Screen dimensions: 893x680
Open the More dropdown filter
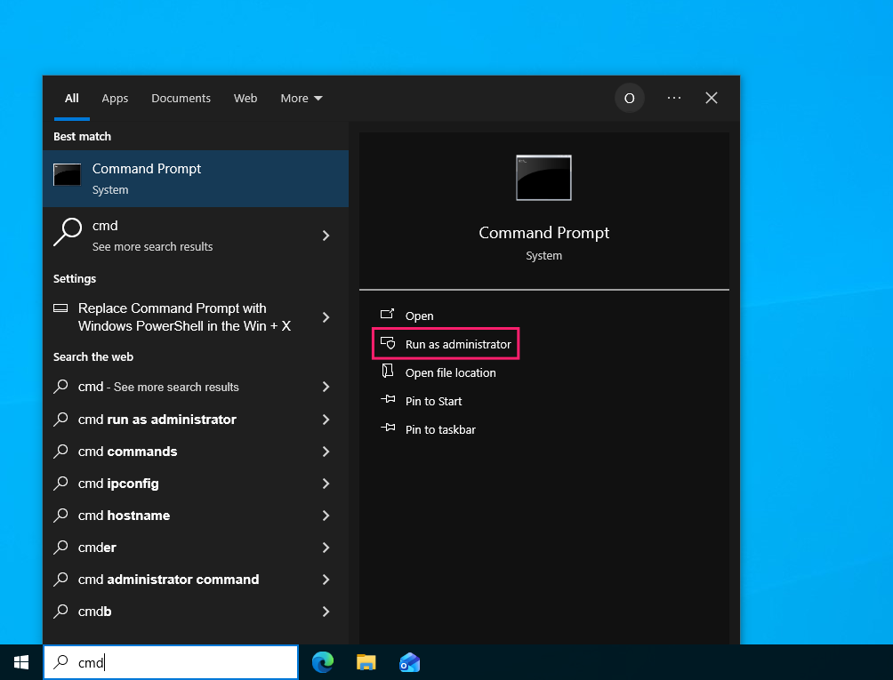click(x=302, y=99)
